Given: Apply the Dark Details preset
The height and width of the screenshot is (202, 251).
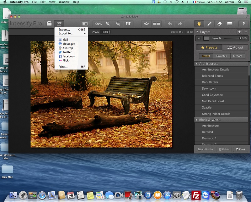Looking at the screenshot, I should tap(221, 82).
